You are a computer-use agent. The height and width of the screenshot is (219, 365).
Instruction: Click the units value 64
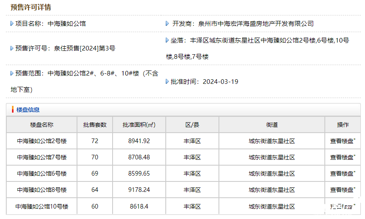coord(95,190)
